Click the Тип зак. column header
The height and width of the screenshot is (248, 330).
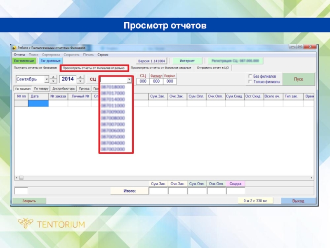coord(293,96)
